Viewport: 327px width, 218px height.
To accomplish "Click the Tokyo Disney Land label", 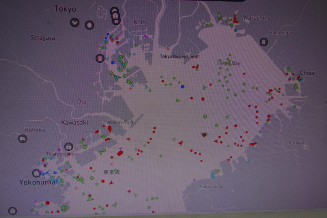I will coord(178,56).
